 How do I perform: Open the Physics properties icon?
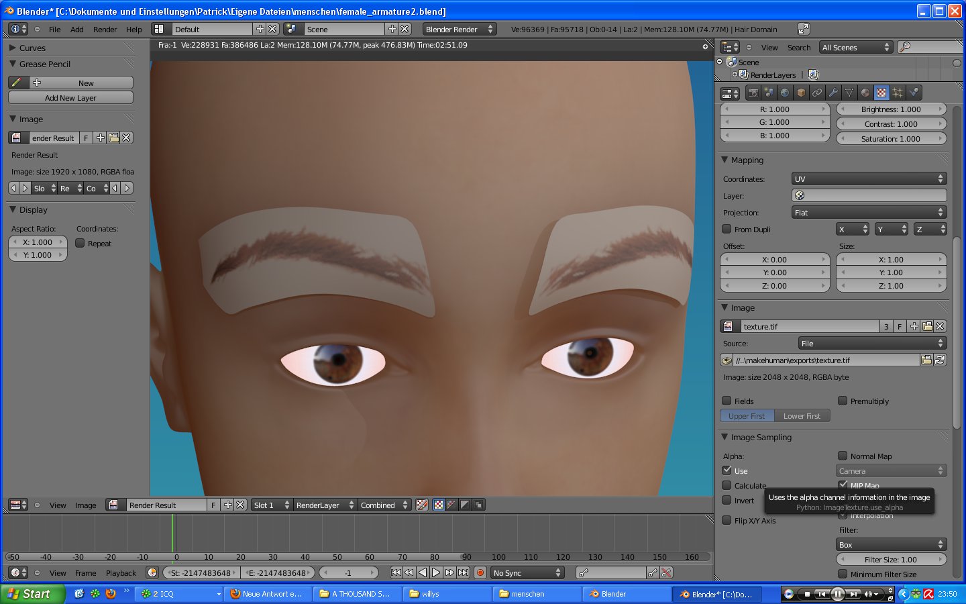pyautogui.click(x=914, y=93)
